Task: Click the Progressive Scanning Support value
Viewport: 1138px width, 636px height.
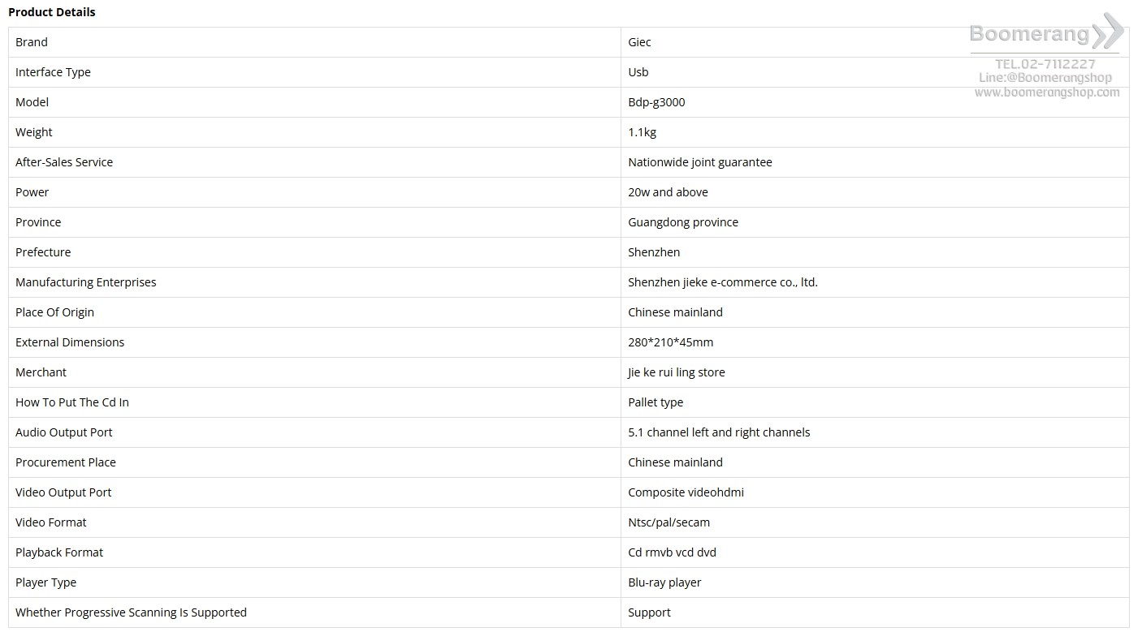Action: [x=649, y=612]
